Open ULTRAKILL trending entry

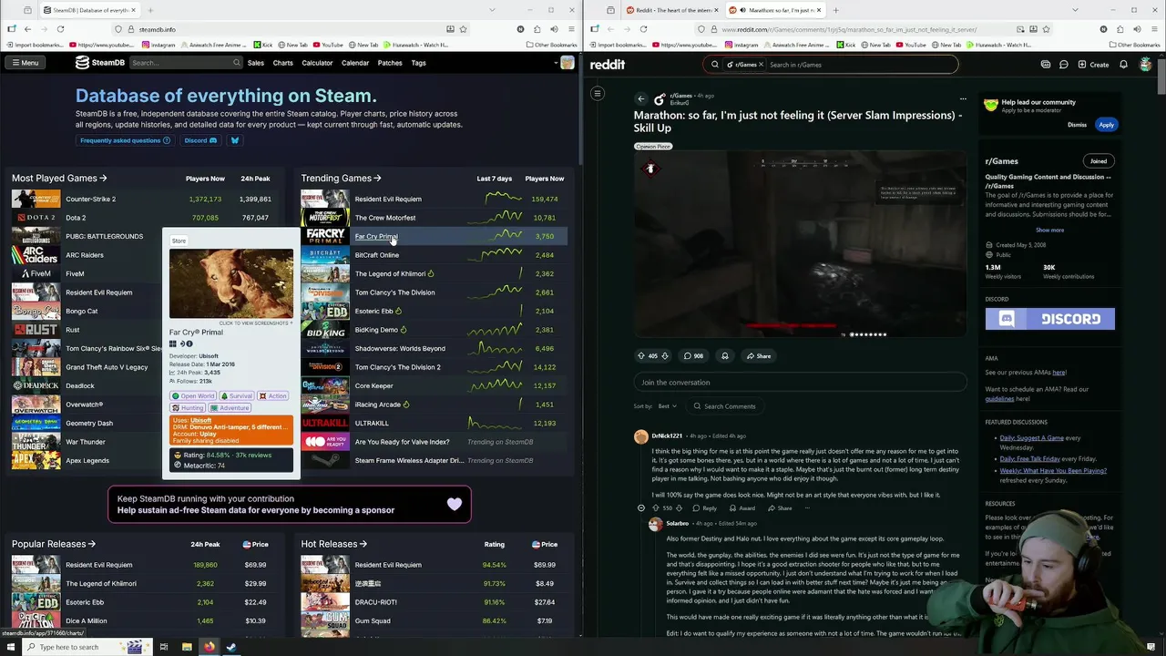(x=372, y=423)
